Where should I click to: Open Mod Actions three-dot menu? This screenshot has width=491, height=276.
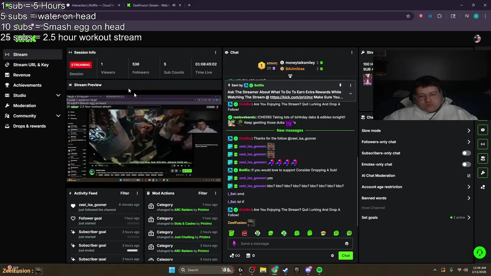click(215, 193)
